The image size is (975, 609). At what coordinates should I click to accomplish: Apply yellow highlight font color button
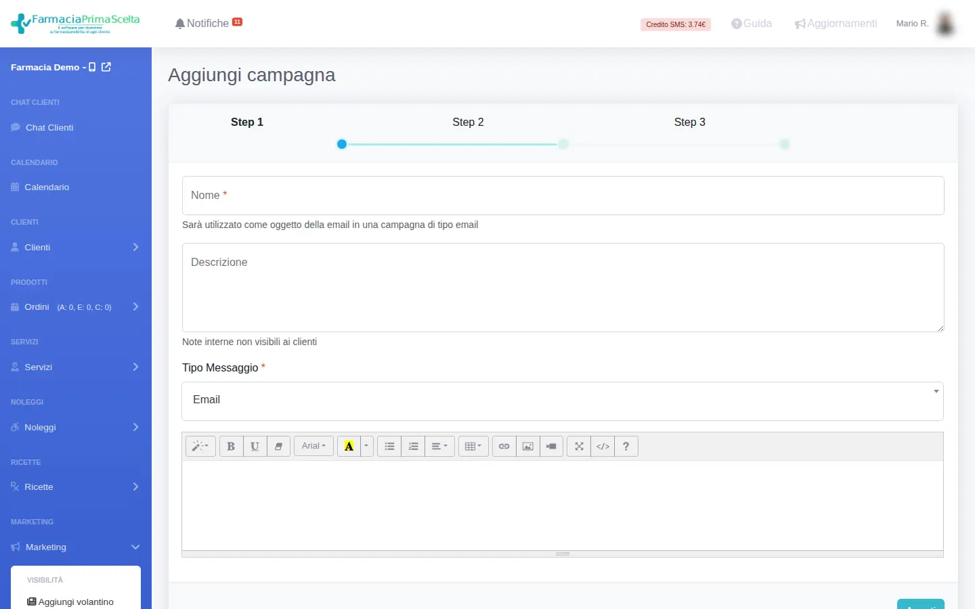tap(349, 446)
